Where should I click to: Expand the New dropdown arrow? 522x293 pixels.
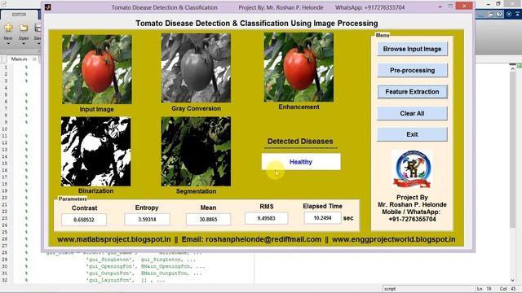pyautogui.click(x=8, y=43)
